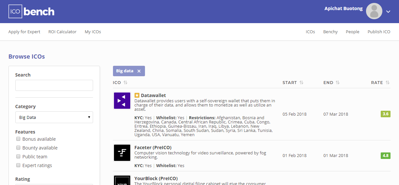Viewport: 399px width, 185px height.
Task: Open the ICObench logo home link
Action: tap(31, 11)
